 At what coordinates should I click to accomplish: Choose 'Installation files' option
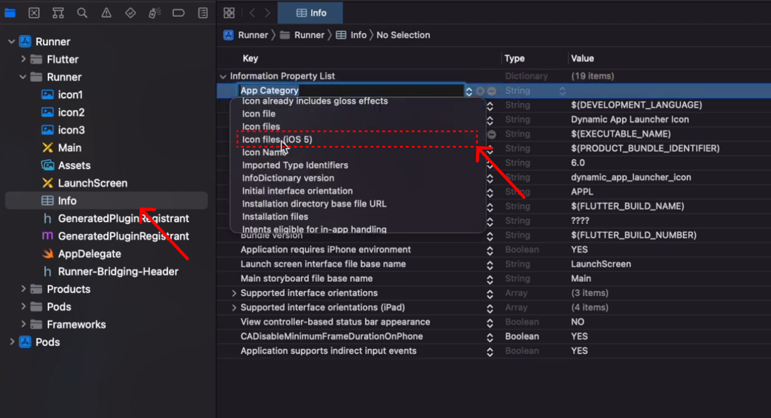click(275, 217)
